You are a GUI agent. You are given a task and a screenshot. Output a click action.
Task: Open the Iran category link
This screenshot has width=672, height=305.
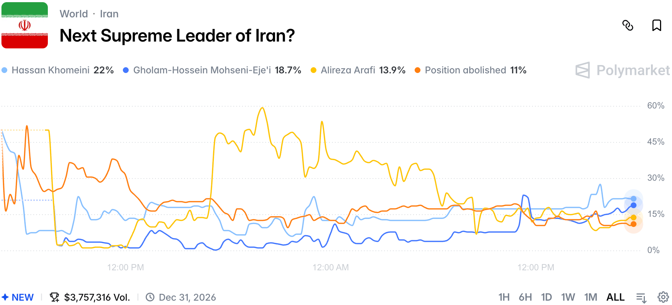click(109, 14)
